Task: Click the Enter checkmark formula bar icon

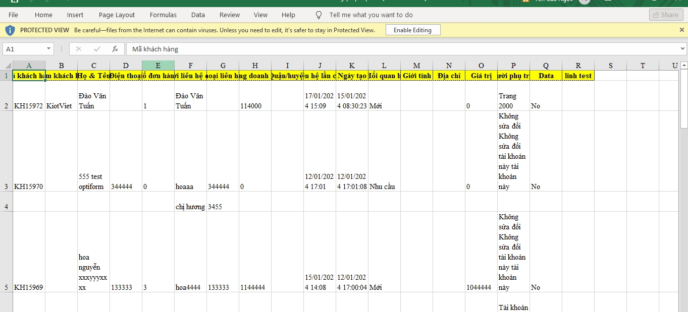Action: [97, 49]
